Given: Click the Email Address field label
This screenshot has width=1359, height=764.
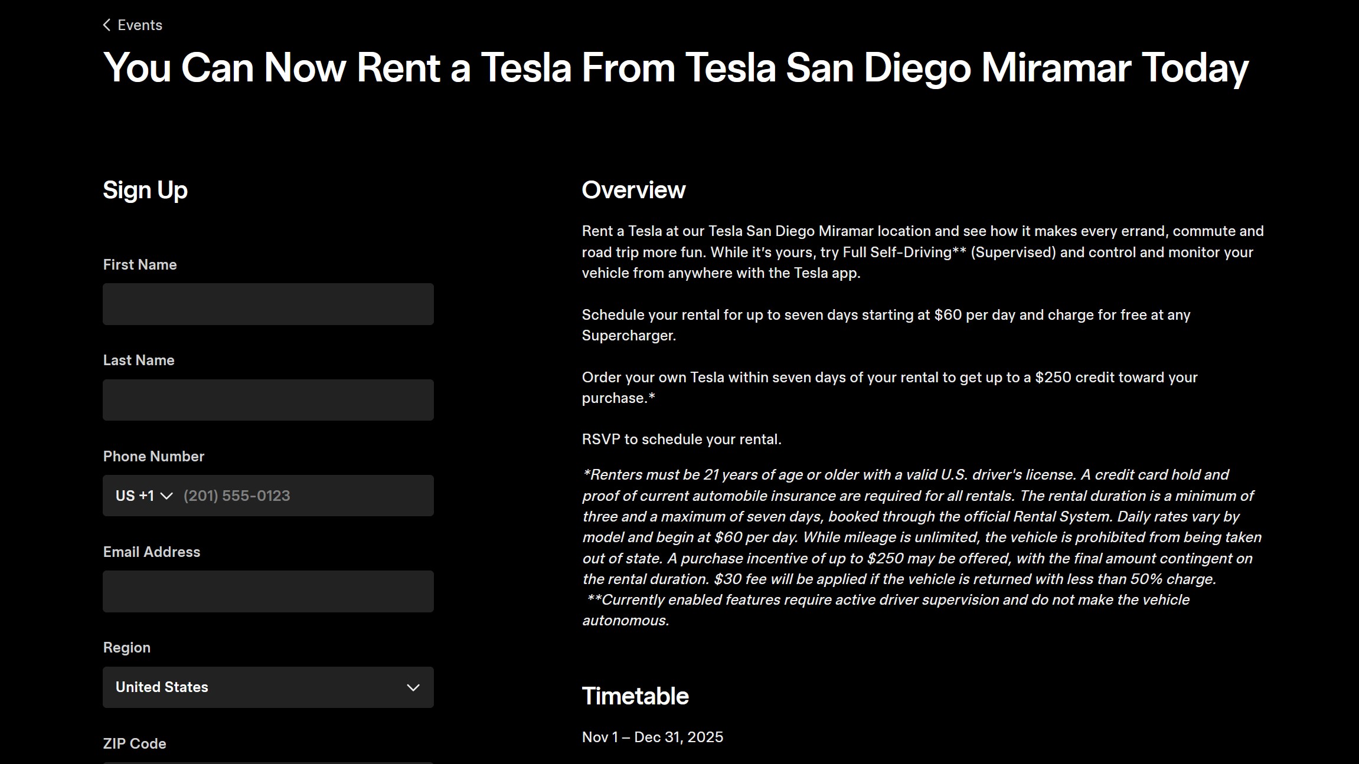Looking at the screenshot, I should pyautogui.click(x=152, y=552).
